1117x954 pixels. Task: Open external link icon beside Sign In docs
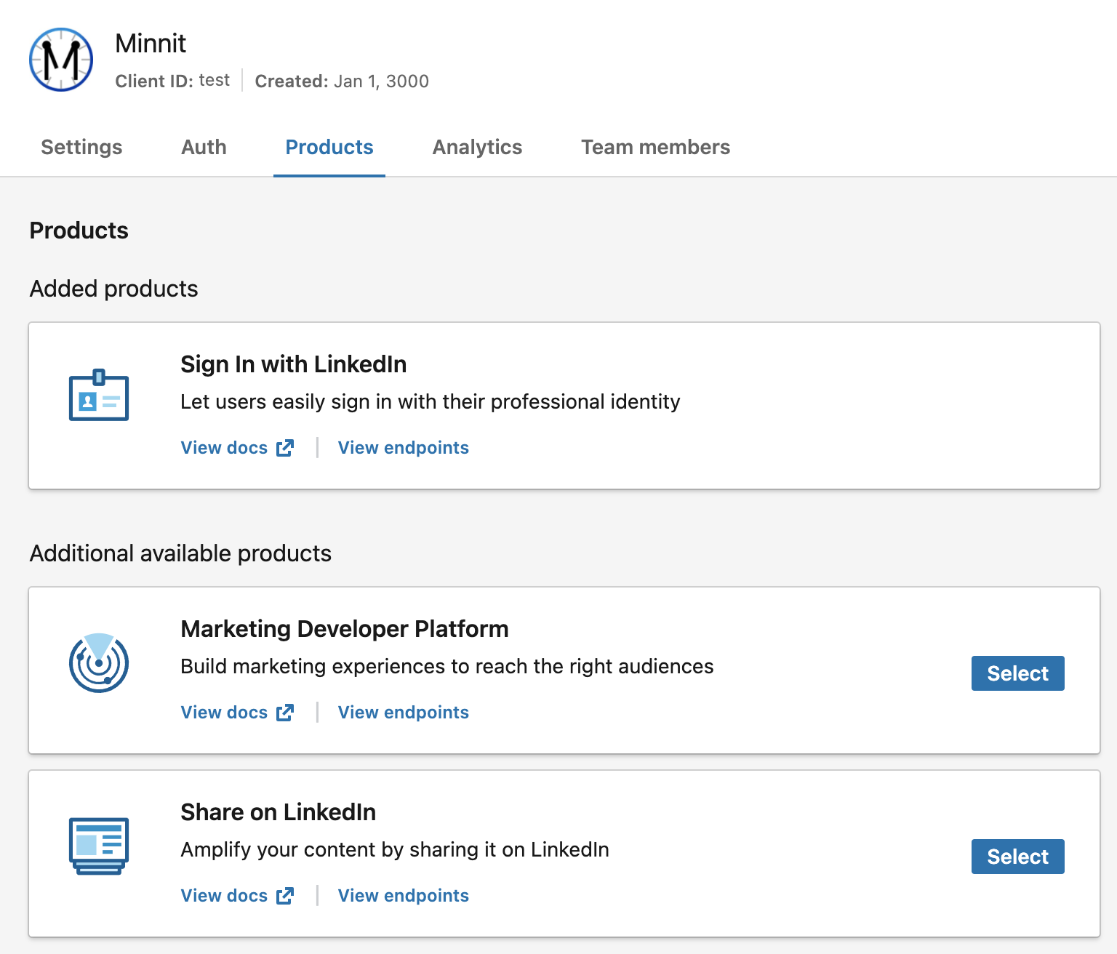click(285, 447)
